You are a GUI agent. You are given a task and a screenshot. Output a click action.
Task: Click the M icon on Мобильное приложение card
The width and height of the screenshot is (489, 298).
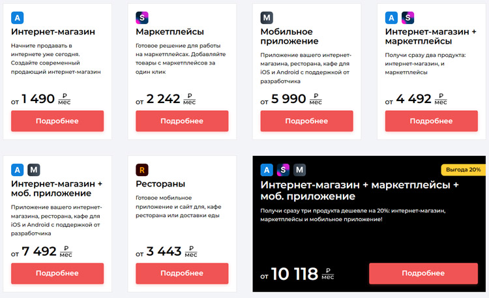tap(267, 18)
